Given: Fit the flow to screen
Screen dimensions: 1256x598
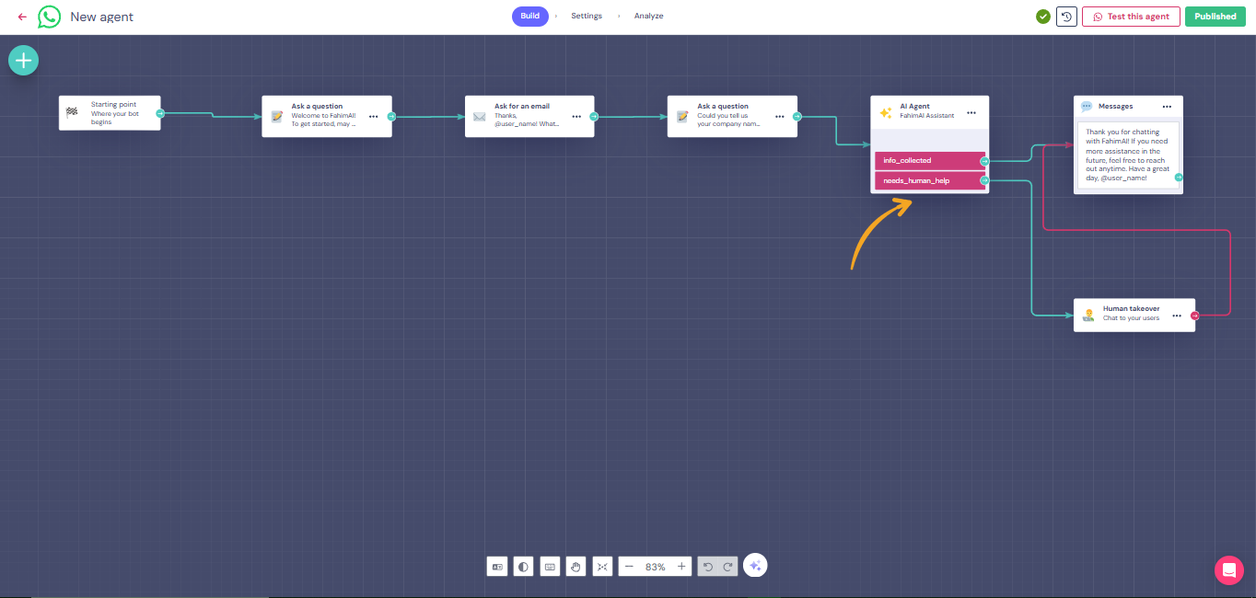Looking at the screenshot, I should coord(602,567).
